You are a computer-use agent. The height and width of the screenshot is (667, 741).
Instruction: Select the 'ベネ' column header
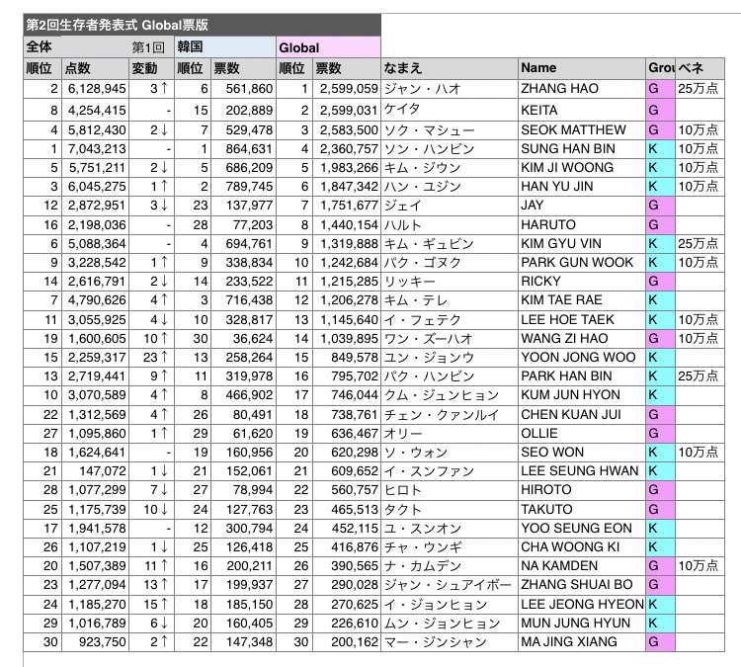700,68
